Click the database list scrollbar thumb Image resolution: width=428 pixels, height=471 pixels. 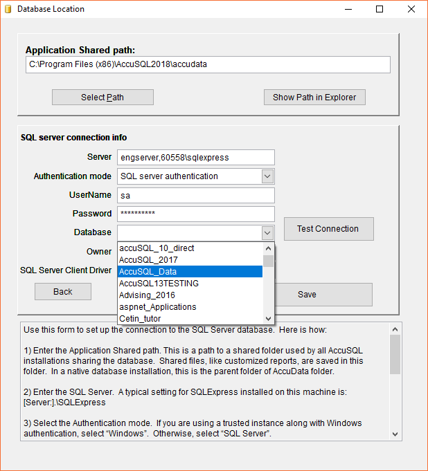pyautogui.click(x=268, y=261)
